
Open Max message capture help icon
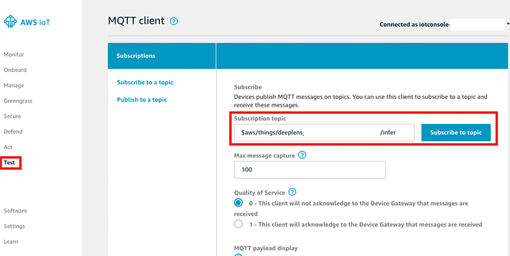tap(302, 155)
